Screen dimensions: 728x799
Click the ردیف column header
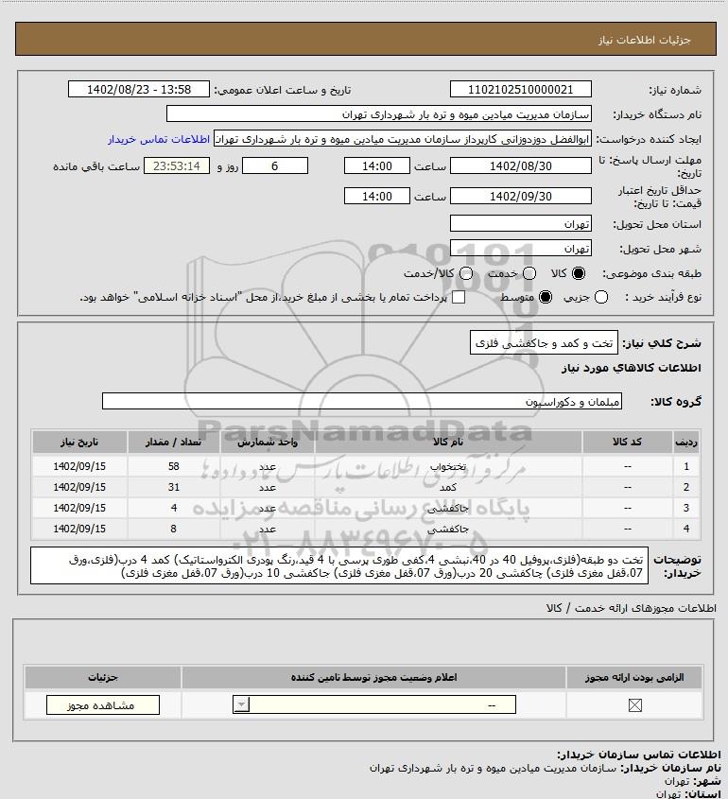pos(686,442)
